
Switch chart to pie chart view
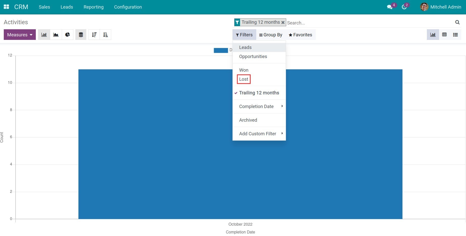click(68, 35)
